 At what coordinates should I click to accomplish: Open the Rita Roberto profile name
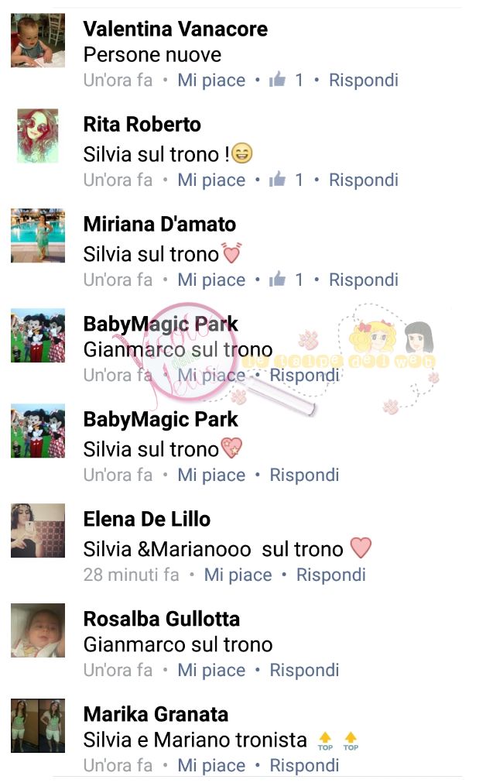coord(142,124)
